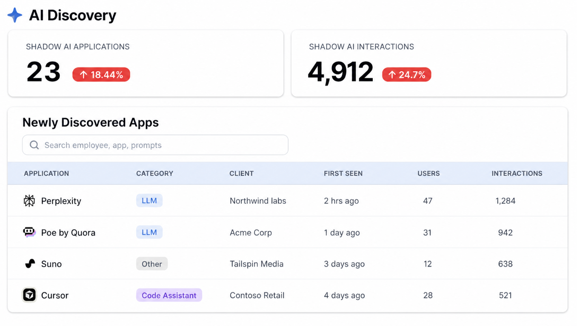
Task: Select the Tailspin Media client cell
Action: [x=257, y=264]
